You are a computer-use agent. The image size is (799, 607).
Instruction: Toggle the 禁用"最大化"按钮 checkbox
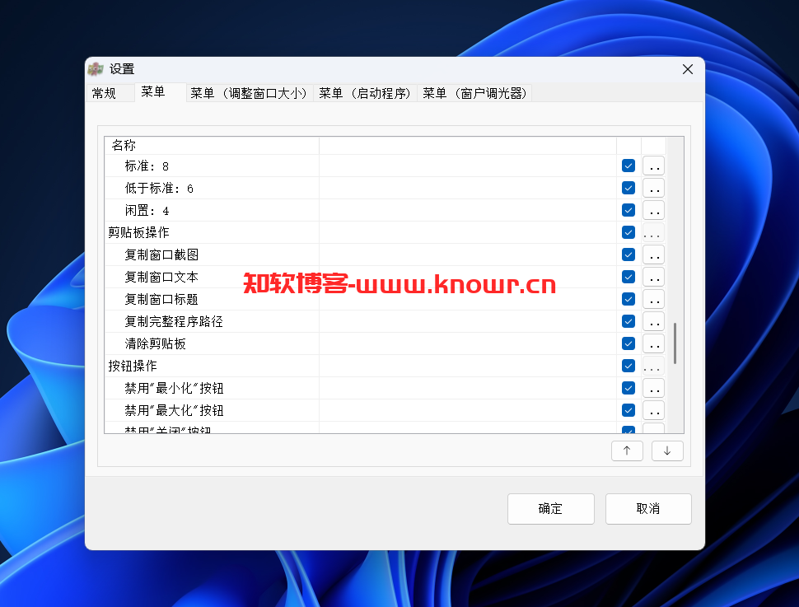click(x=628, y=410)
